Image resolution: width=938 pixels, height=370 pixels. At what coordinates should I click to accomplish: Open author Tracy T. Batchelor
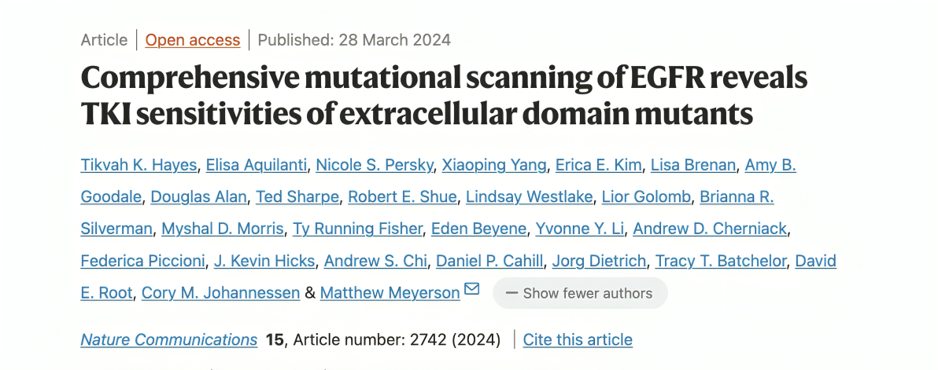721,261
